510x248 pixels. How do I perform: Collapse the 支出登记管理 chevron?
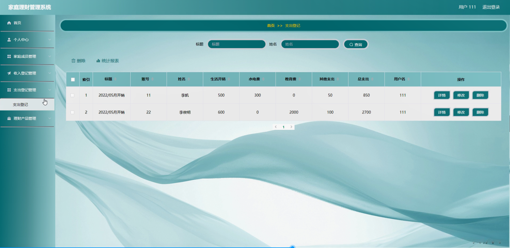click(50, 90)
